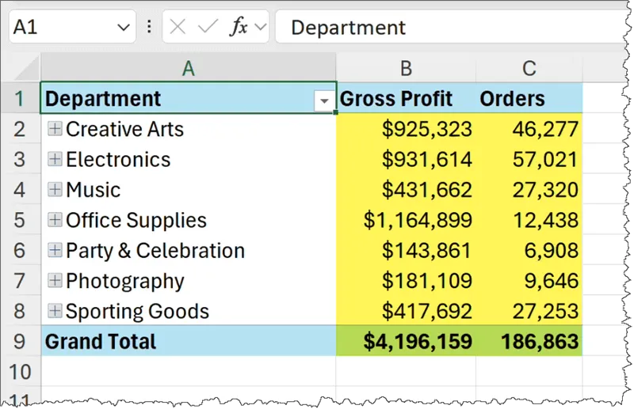Expand the Sporting Goods group
This screenshot has height=409, width=634.
tap(55, 311)
